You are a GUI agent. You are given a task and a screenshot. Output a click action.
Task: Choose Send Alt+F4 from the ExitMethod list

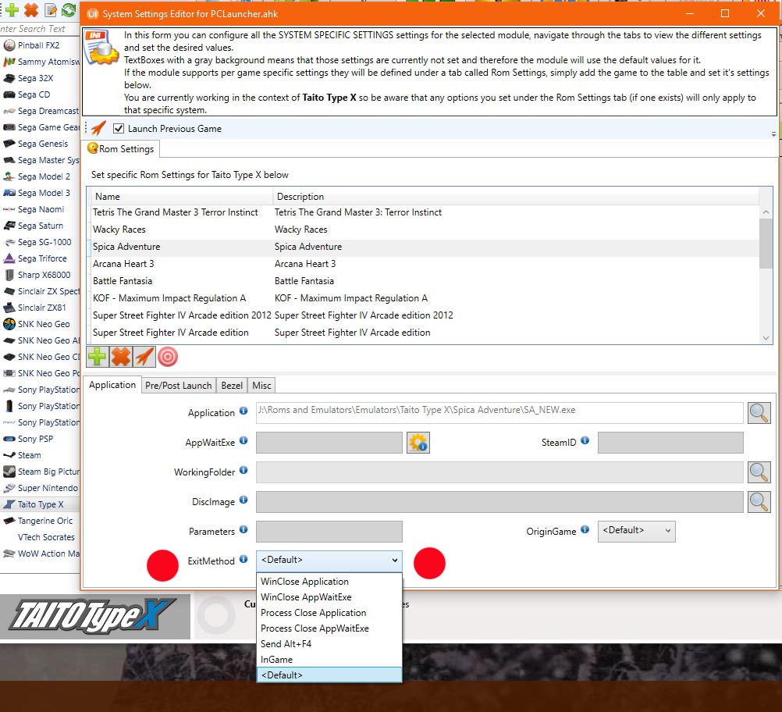pyautogui.click(x=286, y=644)
